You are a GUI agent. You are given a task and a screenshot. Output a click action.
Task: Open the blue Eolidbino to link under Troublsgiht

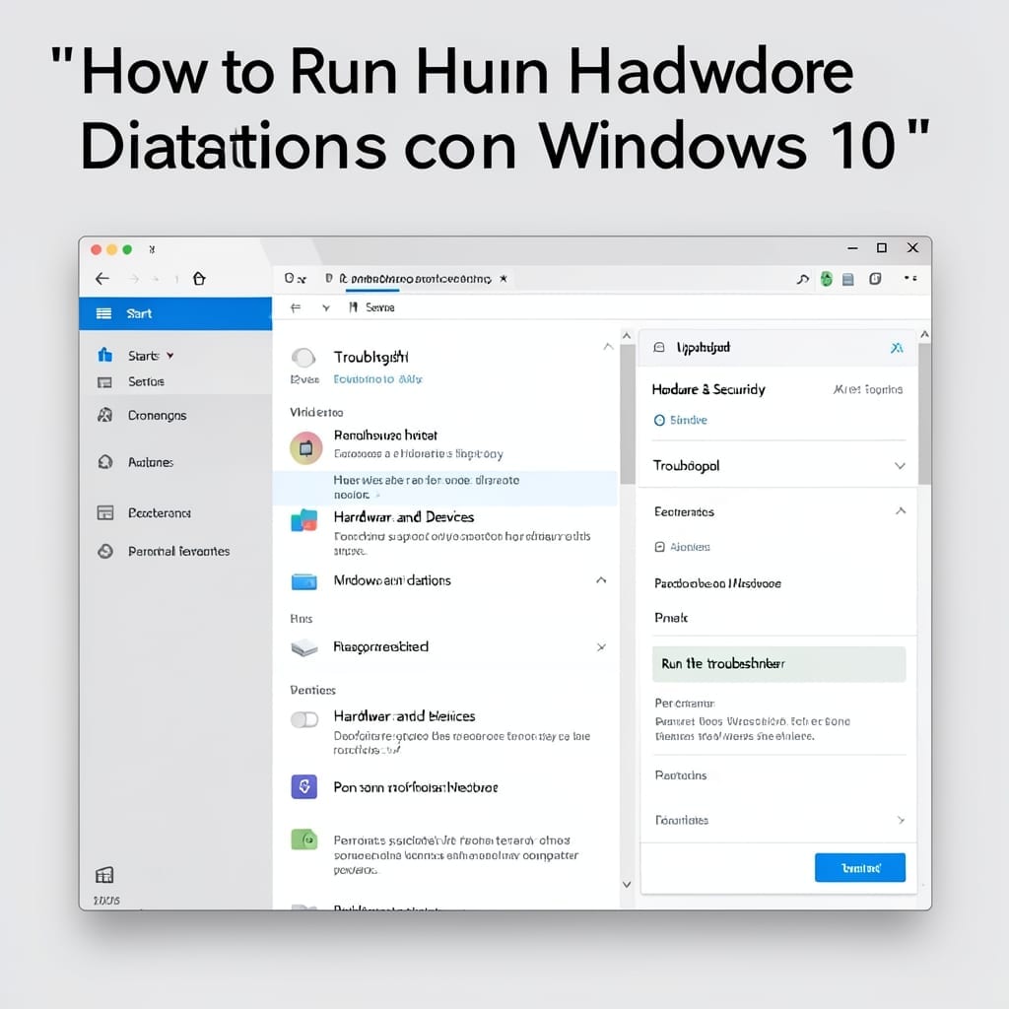pyautogui.click(x=377, y=379)
